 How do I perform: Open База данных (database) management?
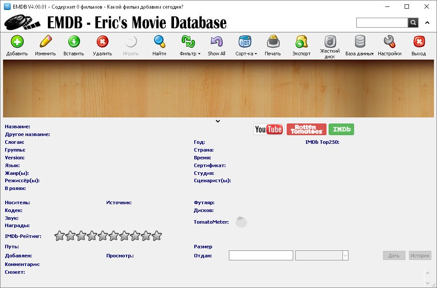tap(360, 45)
